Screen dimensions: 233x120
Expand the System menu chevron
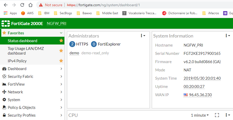click(61, 100)
